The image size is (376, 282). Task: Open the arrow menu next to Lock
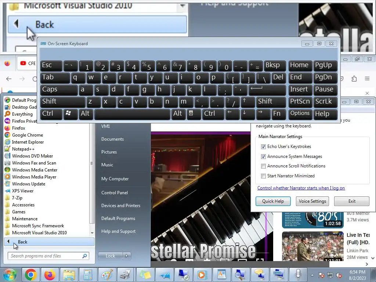[x=127, y=256]
